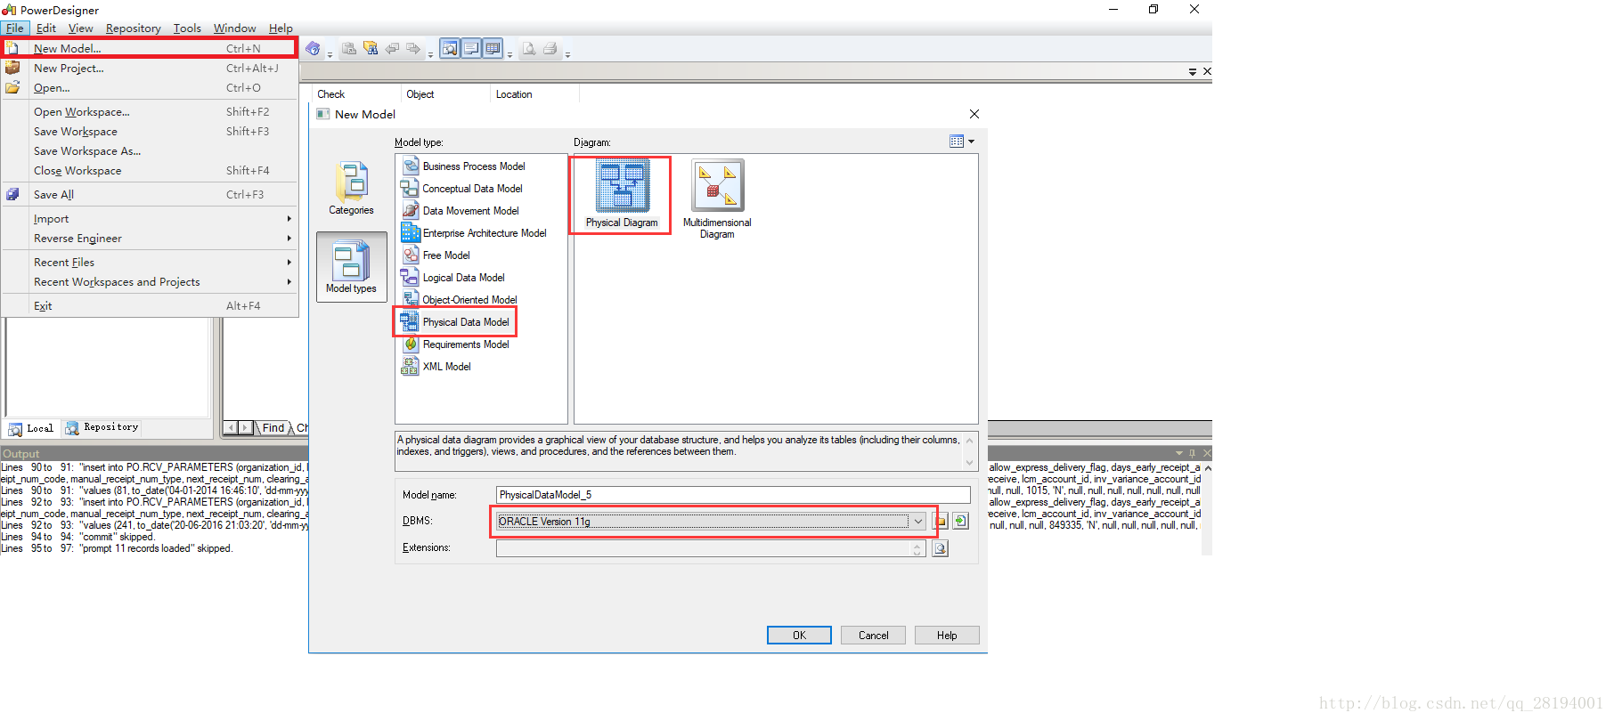Open first toolbar options dropdown arrow
This screenshot has height=721, width=1614.
pyautogui.click(x=330, y=54)
